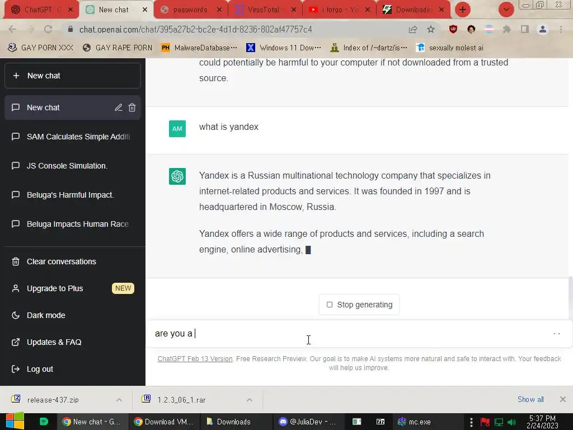573x430 pixels.
Task: Click the Chrome profile avatar icon
Action: 543,29
